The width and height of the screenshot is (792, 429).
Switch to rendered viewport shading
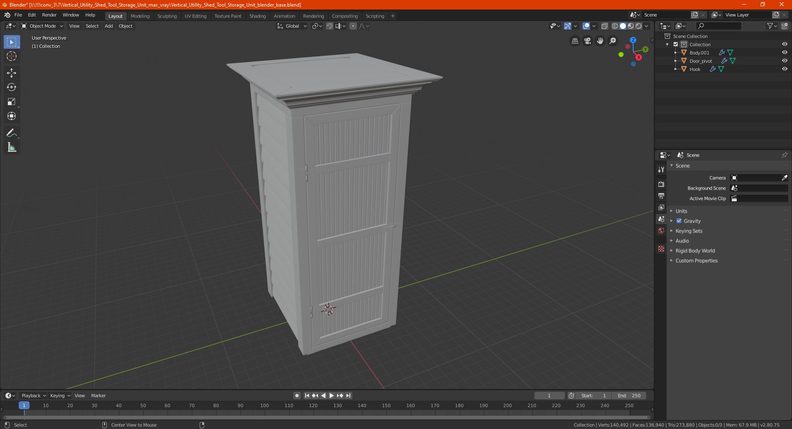639,26
